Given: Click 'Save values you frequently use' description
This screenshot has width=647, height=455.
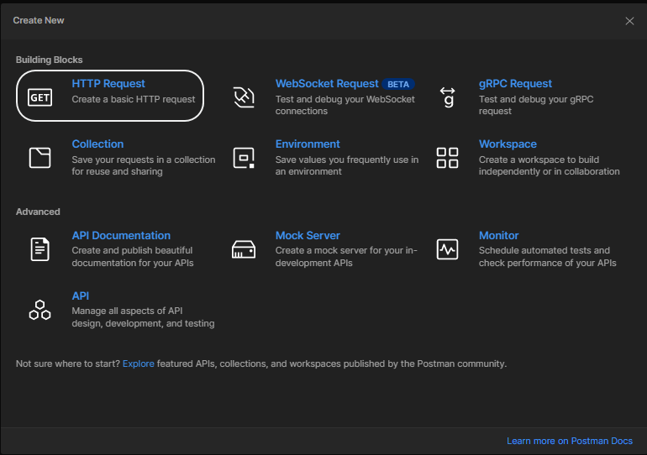Looking at the screenshot, I should (x=347, y=165).
